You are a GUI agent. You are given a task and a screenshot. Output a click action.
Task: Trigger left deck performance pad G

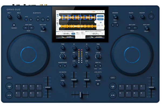(x=32, y=94)
